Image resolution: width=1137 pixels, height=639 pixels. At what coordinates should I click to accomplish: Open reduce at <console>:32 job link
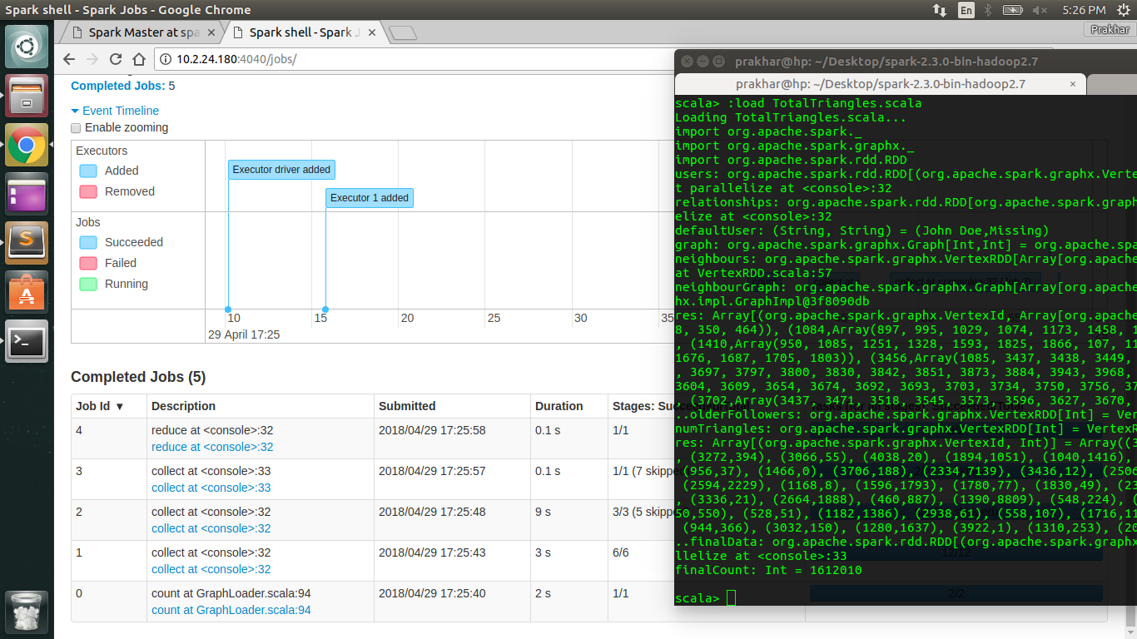click(212, 447)
